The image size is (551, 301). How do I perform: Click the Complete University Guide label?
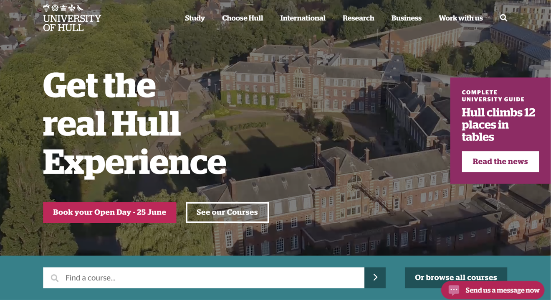click(493, 96)
